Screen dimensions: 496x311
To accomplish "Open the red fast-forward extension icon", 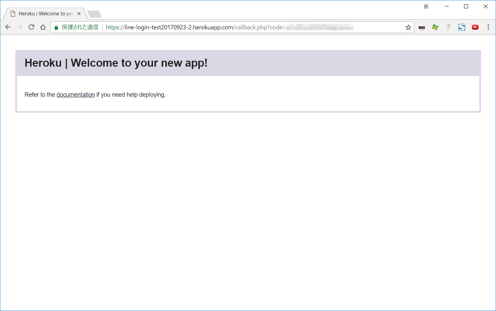I will pos(475,27).
